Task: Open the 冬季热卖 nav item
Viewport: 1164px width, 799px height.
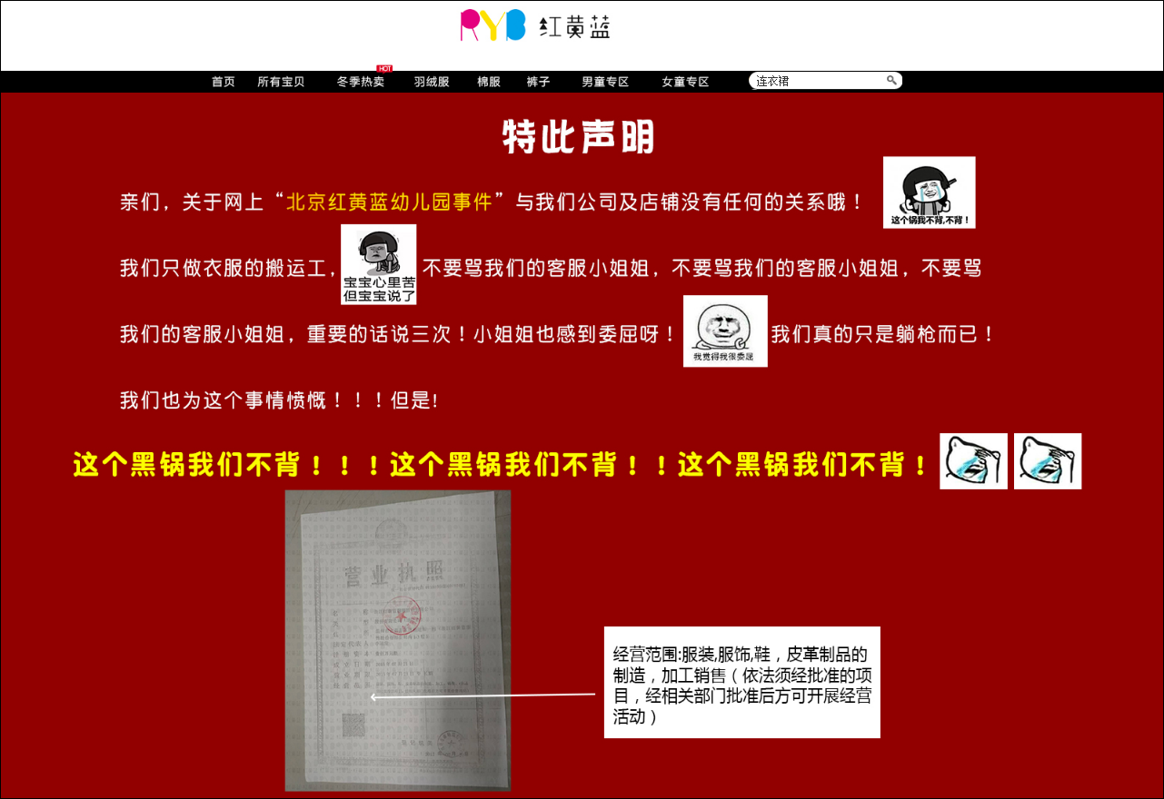Action: tap(361, 82)
